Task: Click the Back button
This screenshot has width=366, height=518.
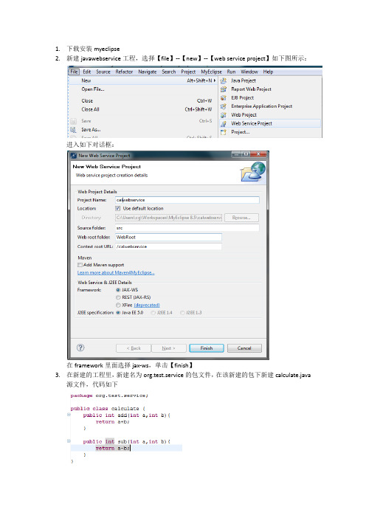Action: 134,348
